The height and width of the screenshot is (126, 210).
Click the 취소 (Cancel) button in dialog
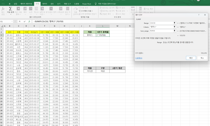[202, 58]
